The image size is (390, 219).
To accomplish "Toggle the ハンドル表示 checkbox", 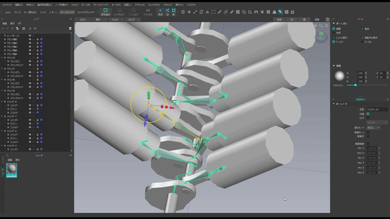I will coord(334,38).
